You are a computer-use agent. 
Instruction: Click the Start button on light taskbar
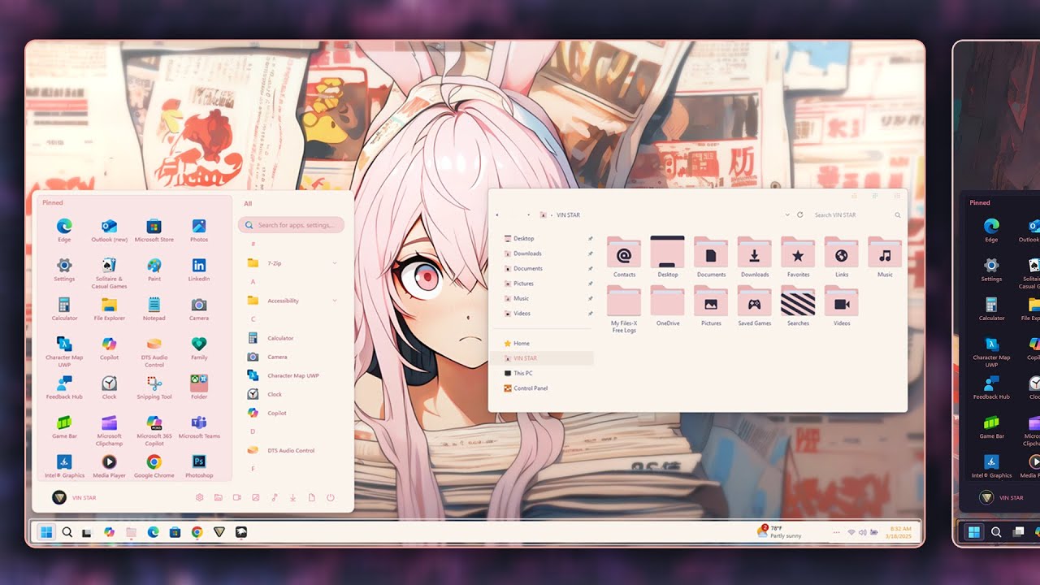pyautogui.click(x=46, y=532)
